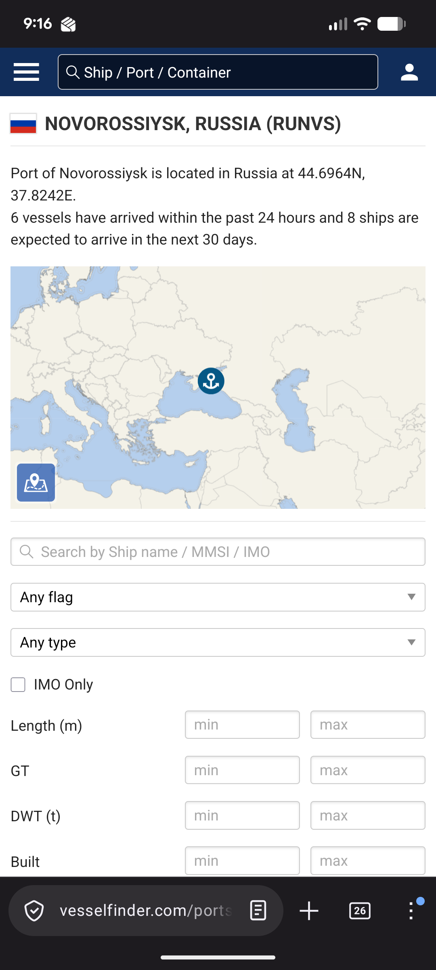The height and width of the screenshot is (970, 436).
Task: Expand the Any type dropdown
Action: pyautogui.click(x=218, y=642)
